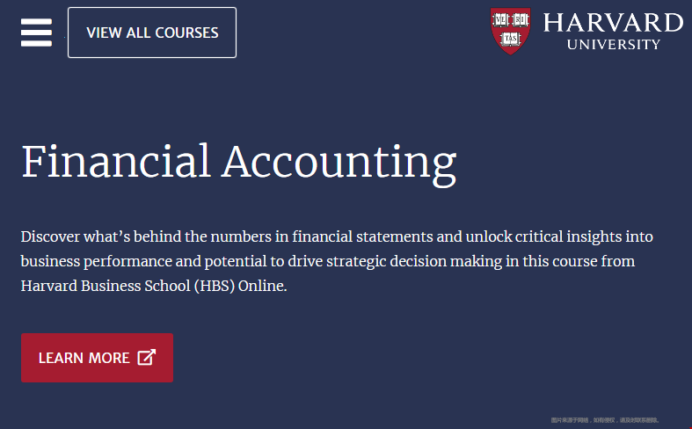This screenshot has width=692, height=429.
Task: Click the word Financial in the heading
Action: pos(116,162)
